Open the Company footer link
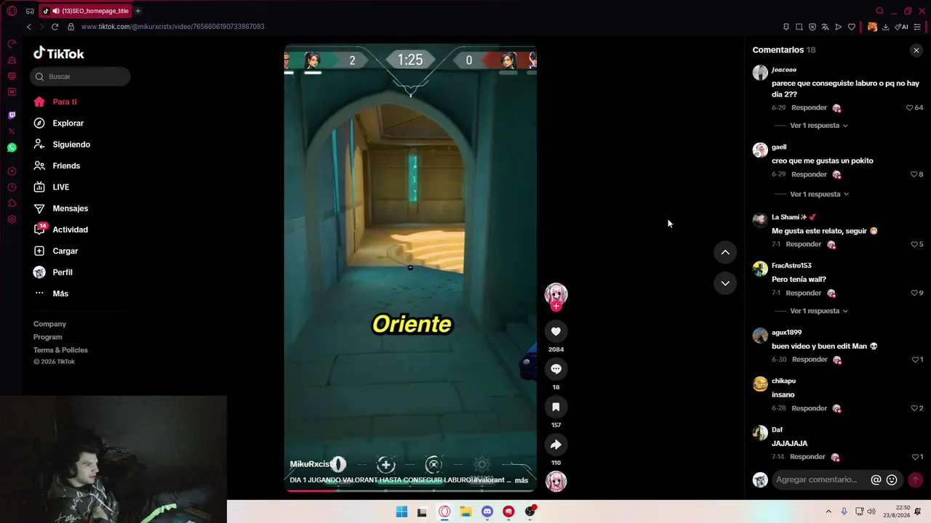This screenshot has width=931, height=523. click(x=49, y=324)
